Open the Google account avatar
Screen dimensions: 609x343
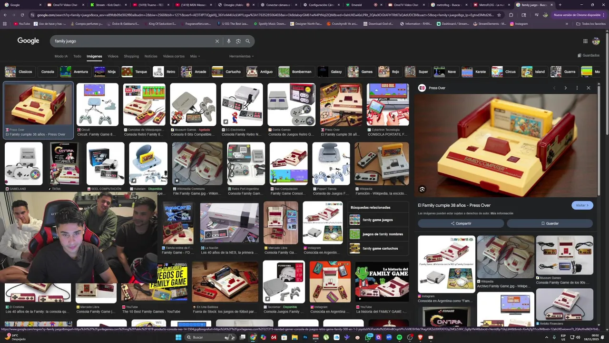[596, 41]
